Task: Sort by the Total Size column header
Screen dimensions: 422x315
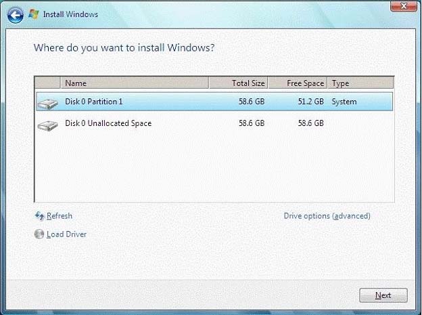Action: click(239, 83)
